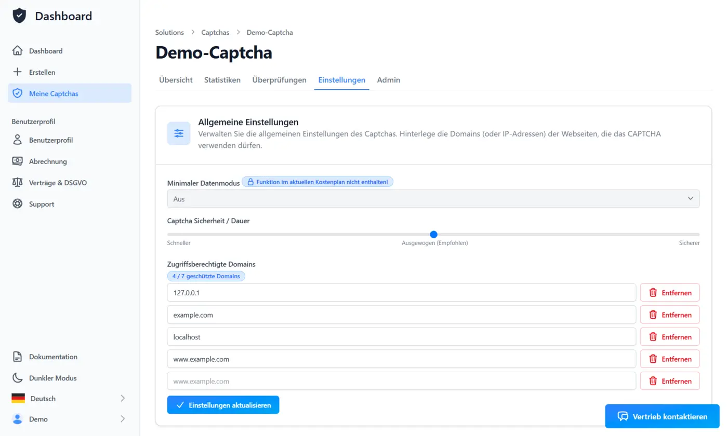Screen dimensions: 727x436
Task: Click the shield-check icon of Meine Captchas
Action: tap(18, 93)
